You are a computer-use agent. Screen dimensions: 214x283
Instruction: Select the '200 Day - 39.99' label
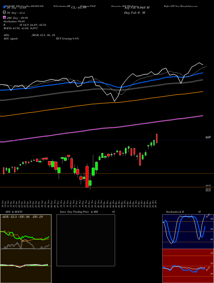click(17, 18)
